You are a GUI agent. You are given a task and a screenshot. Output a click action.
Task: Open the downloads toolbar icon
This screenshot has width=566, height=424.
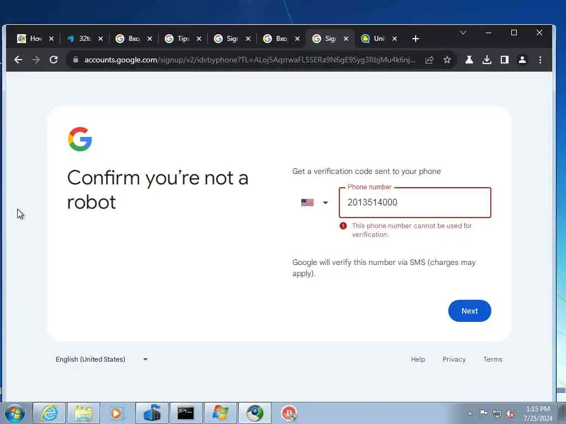[x=486, y=60]
